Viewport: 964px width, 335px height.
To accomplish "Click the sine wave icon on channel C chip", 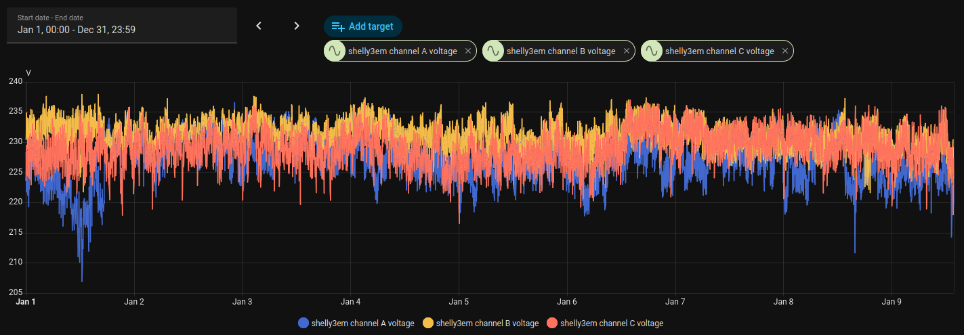I will pyautogui.click(x=652, y=51).
